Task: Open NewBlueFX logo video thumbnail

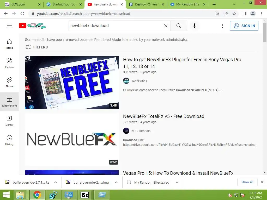Action: (x=72, y=140)
